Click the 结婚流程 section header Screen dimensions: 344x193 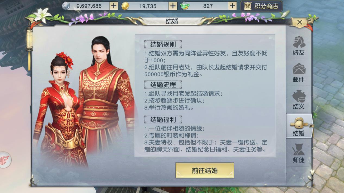point(163,84)
